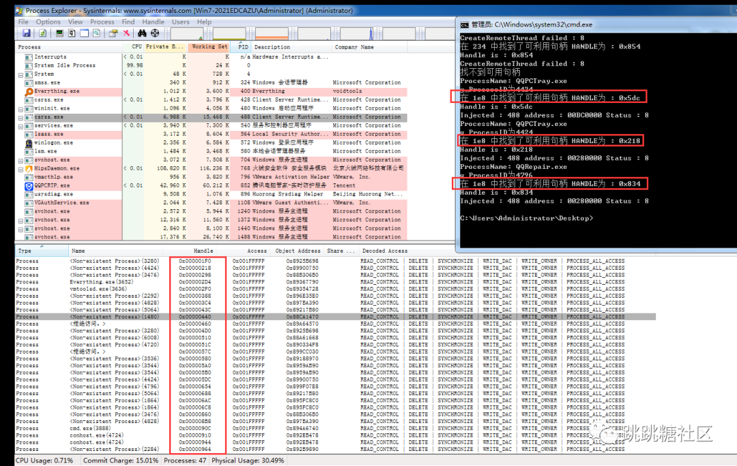Collapse svchost.exe PID 1440 tree node
Screen dimensions: 737x466
20,229
